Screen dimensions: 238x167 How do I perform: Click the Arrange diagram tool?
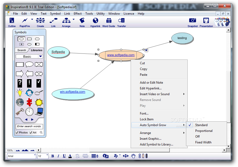[x=66, y=22]
